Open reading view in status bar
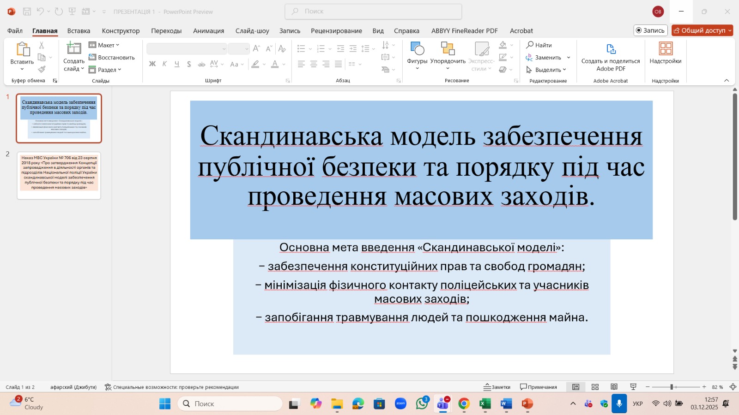Screen dimensions: 739x415 pos(614,387)
